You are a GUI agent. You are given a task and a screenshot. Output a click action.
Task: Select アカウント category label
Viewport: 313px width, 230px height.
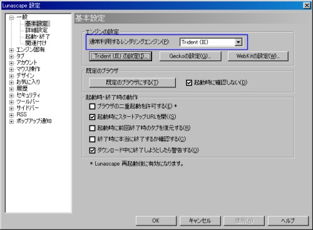click(27, 62)
